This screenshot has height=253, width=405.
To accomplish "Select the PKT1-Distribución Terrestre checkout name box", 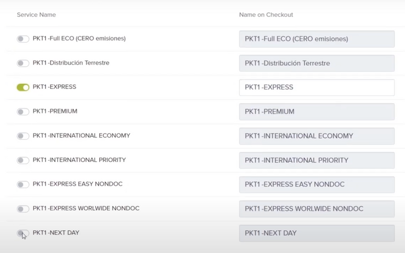I will [x=317, y=63].
